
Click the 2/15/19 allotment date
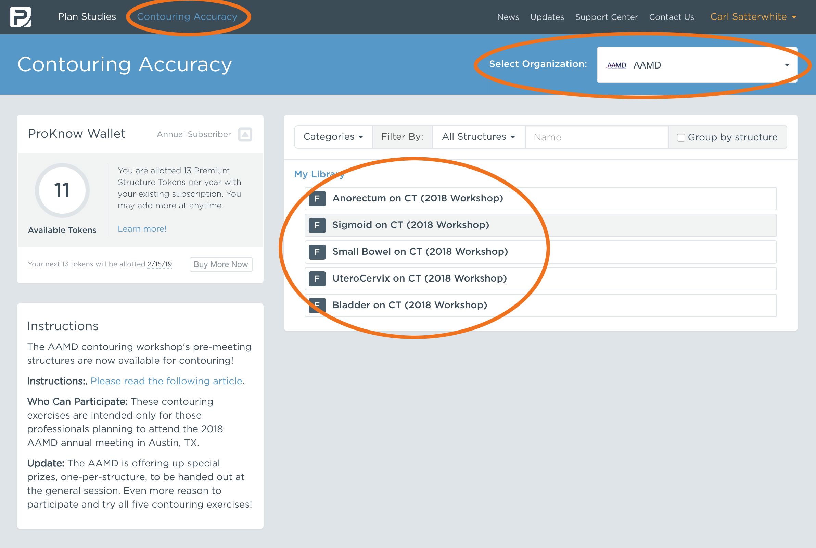[160, 264]
